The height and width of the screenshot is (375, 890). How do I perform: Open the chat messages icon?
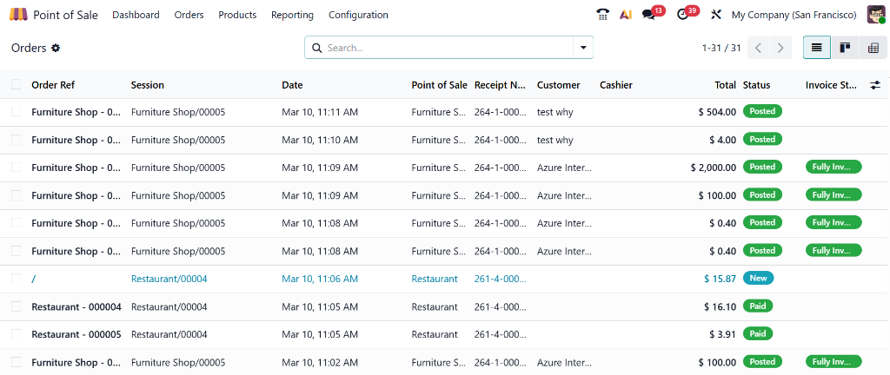click(x=648, y=15)
